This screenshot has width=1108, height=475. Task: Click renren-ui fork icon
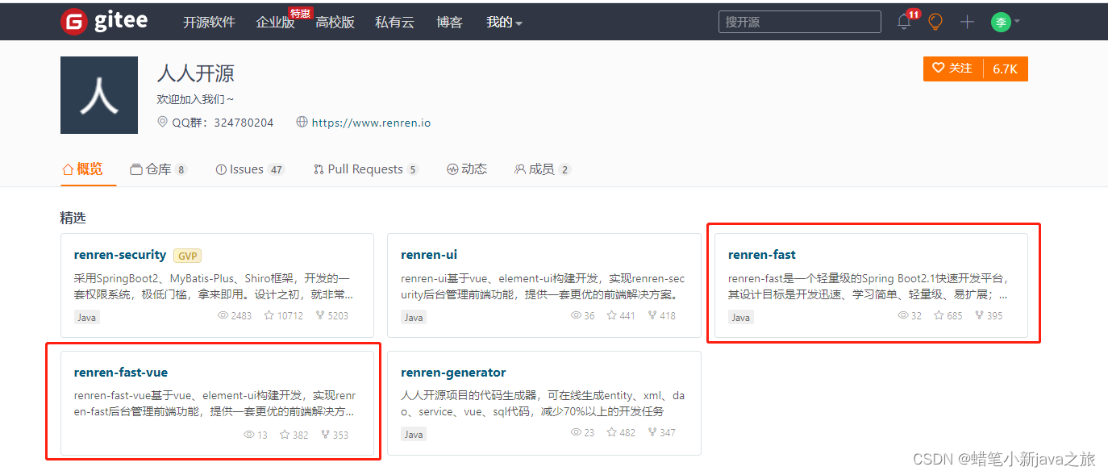point(652,315)
